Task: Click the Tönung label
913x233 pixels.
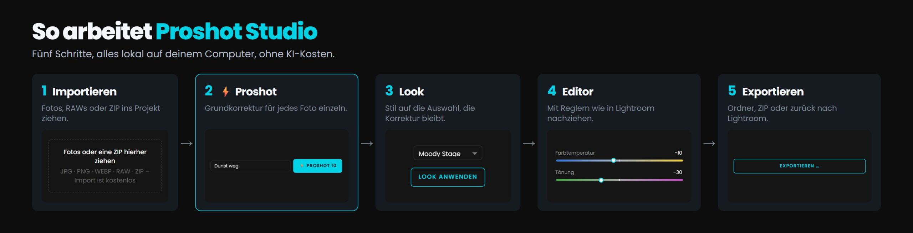Action: (x=564, y=172)
